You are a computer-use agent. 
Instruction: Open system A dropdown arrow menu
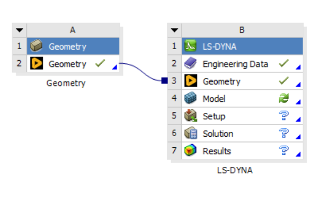pos(20,30)
